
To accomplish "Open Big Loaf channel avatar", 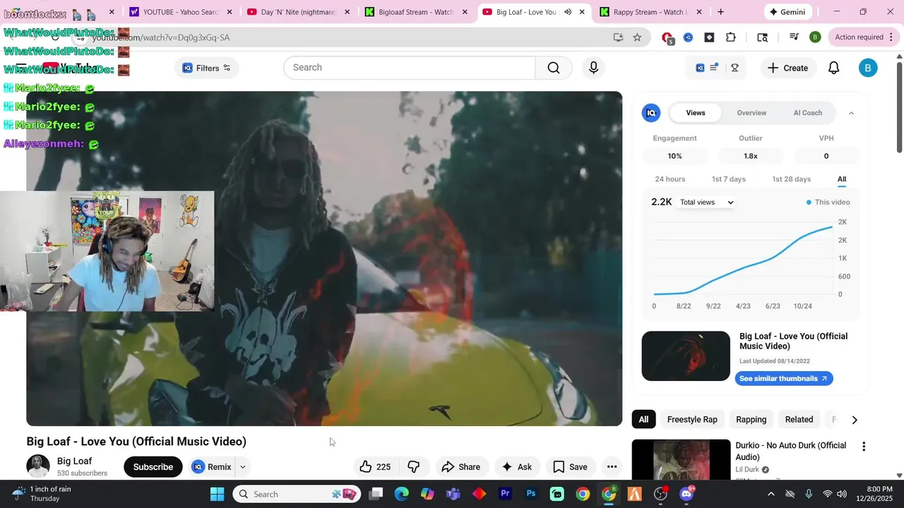I will click(x=38, y=466).
